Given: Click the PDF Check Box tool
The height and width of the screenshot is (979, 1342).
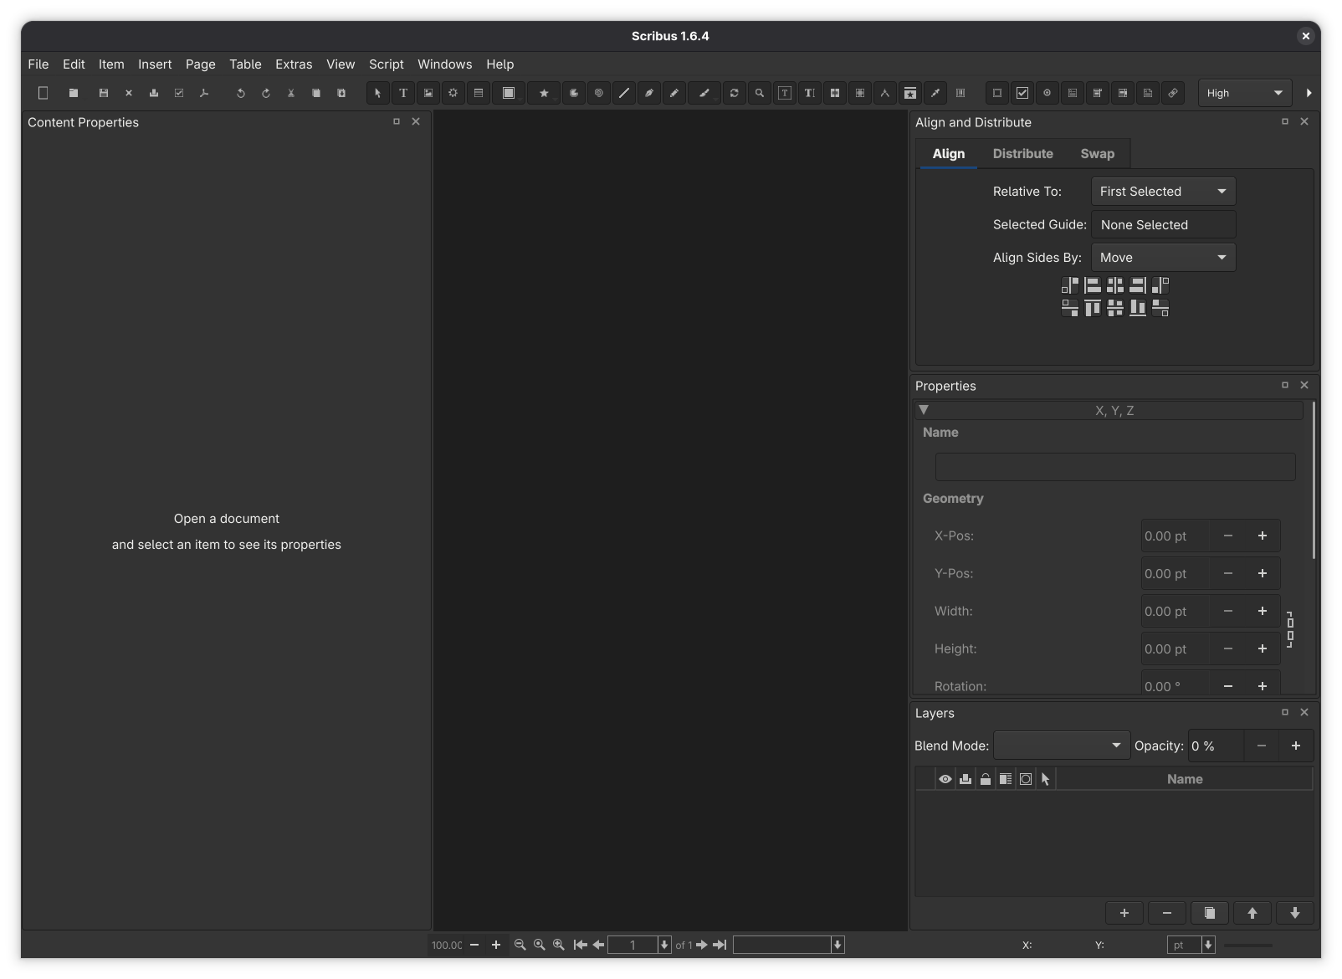Looking at the screenshot, I should [1022, 93].
